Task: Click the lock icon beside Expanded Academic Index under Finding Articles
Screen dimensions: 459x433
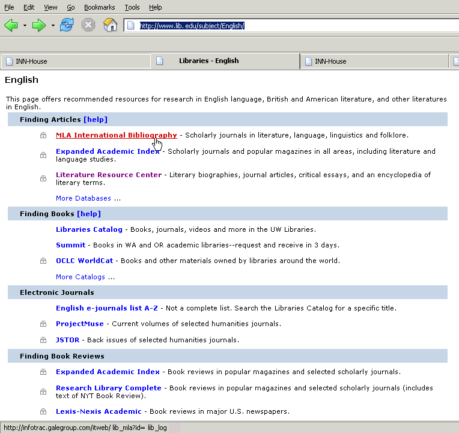Action: [43, 155]
